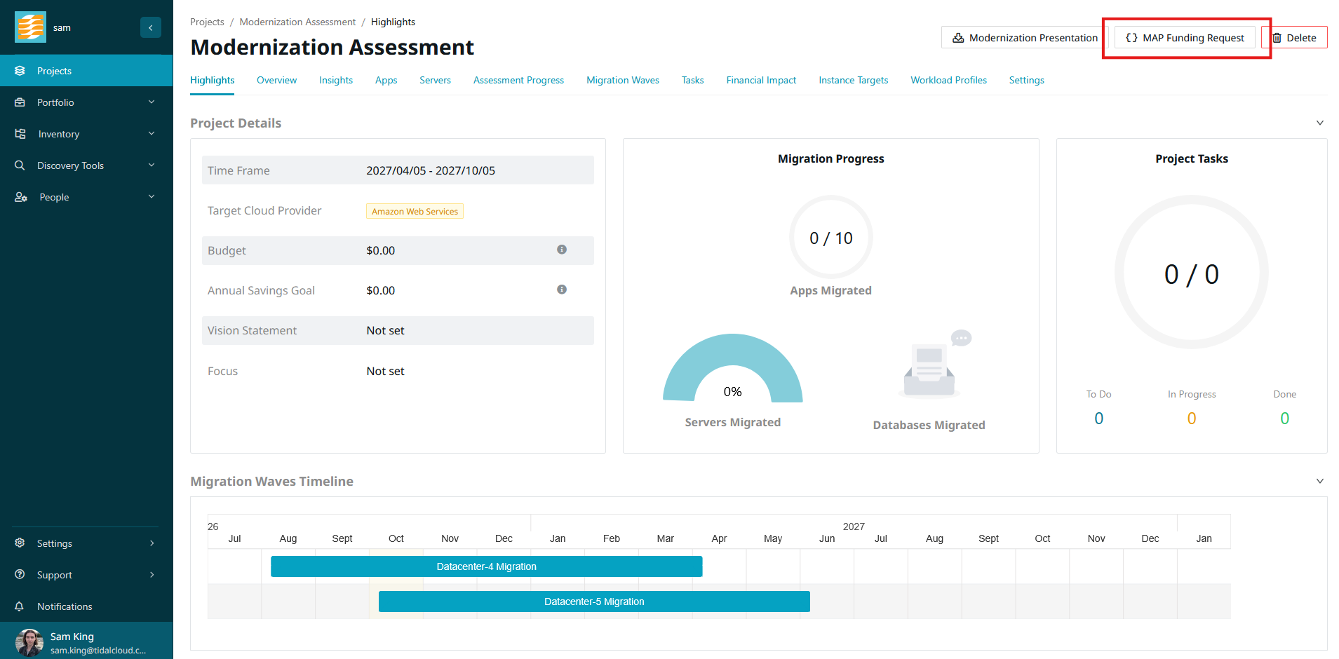Collapse the Migration Waves Timeline section
1339x659 pixels.
tap(1319, 481)
